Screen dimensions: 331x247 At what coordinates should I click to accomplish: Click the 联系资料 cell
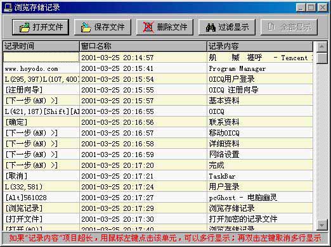[260, 122]
